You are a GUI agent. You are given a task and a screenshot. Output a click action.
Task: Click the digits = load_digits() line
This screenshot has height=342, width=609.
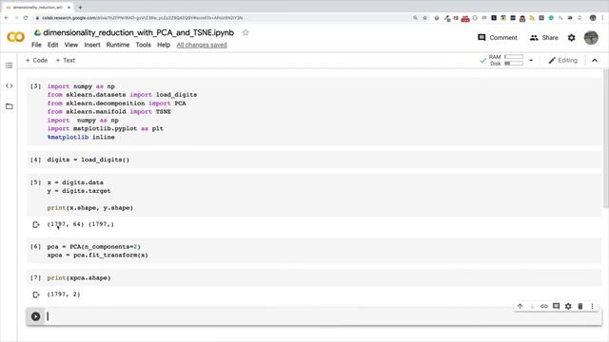pos(88,160)
